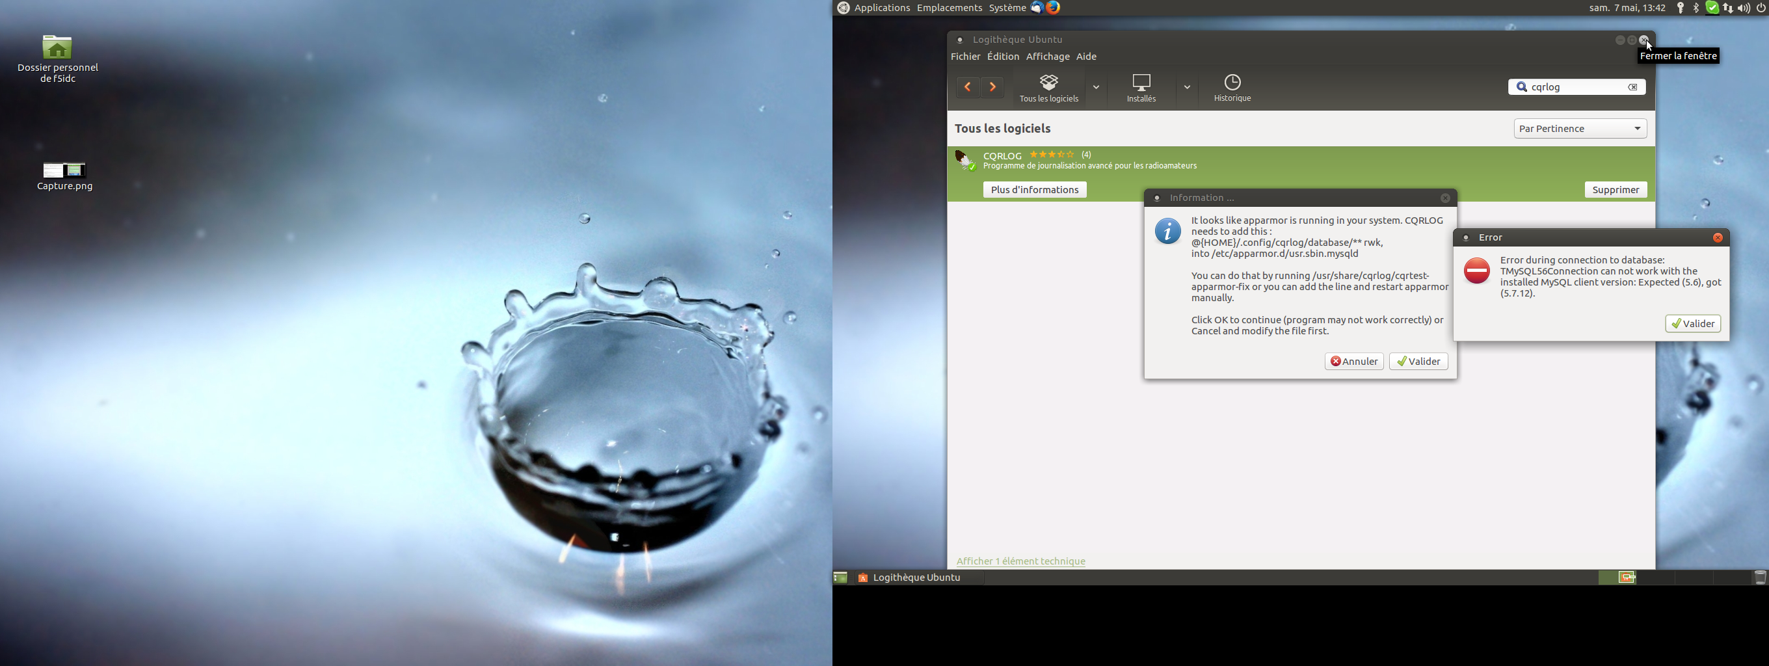Open the Édition menu

point(1003,57)
